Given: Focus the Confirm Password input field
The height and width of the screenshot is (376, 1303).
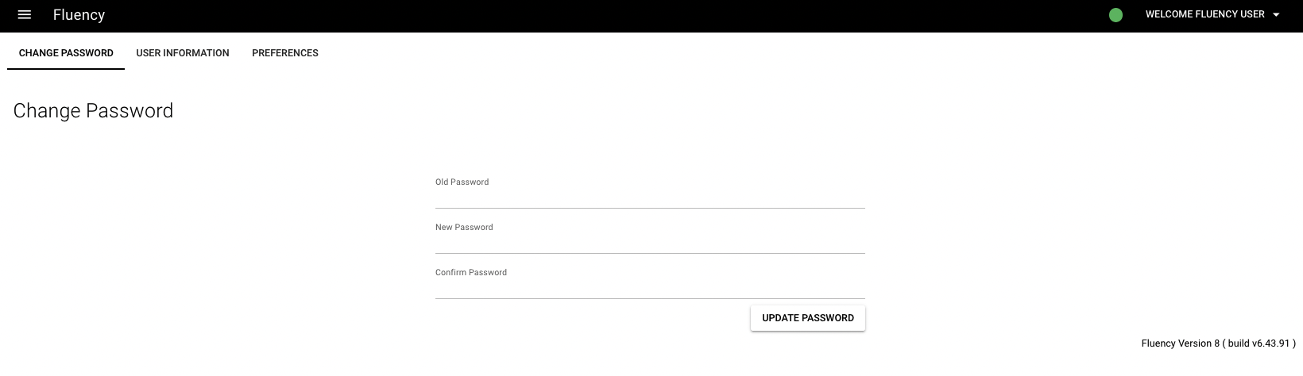Looking at the screenshot, I should [x=650, y=288].
